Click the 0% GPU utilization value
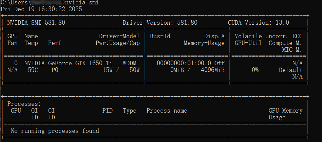Viewport: 322px width, 142px height. point(255,70)
